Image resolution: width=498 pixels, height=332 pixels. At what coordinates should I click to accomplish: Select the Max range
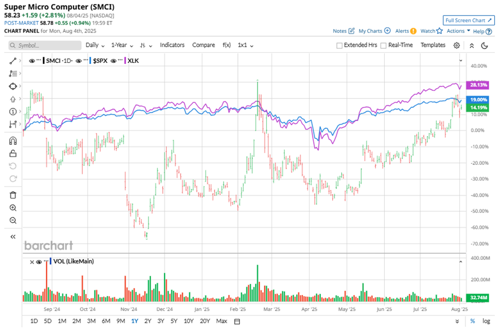(221, 321)
